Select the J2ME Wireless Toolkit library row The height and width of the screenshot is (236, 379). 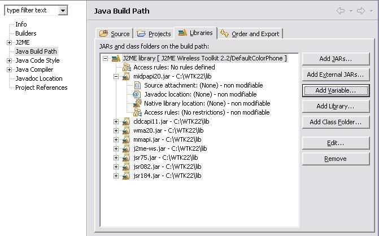[x=204, y=58]
